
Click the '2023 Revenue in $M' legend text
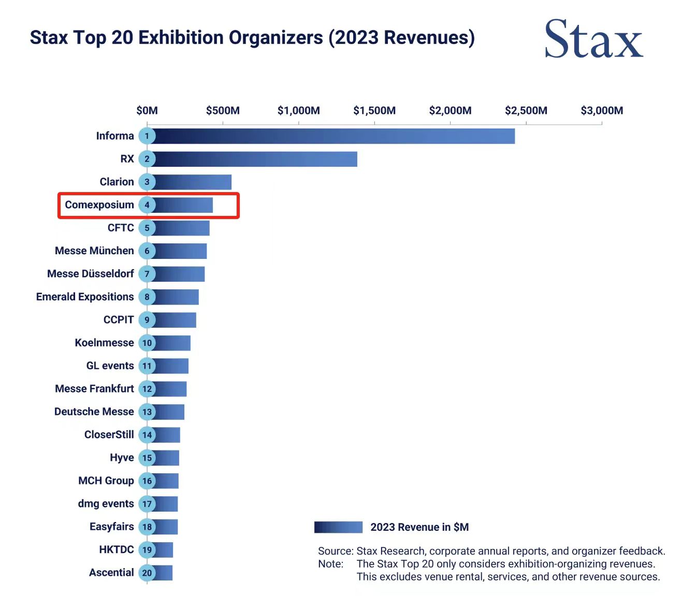[x=419, y=527]
